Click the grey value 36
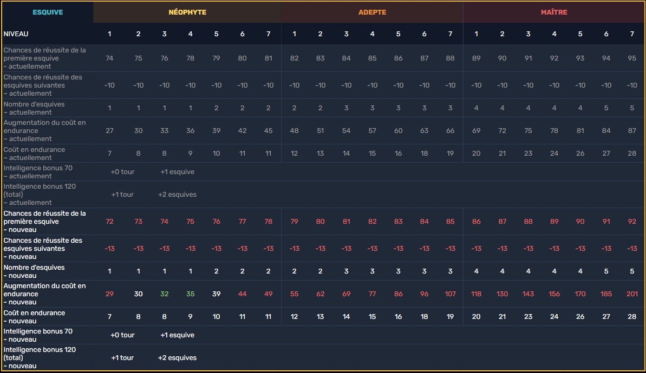 coord(191,131)
